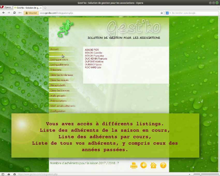Open a new tab with plus button
The image size is (220, 176).
pyautogui.click(x=45, y=8)
